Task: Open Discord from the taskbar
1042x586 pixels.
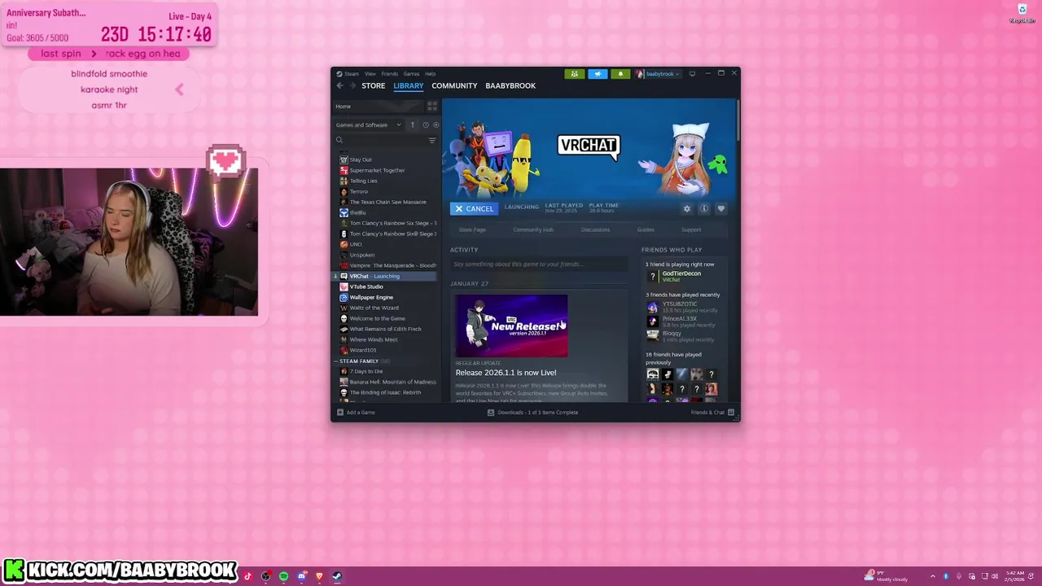Action: pyautogui.click(x=301, y=576)
